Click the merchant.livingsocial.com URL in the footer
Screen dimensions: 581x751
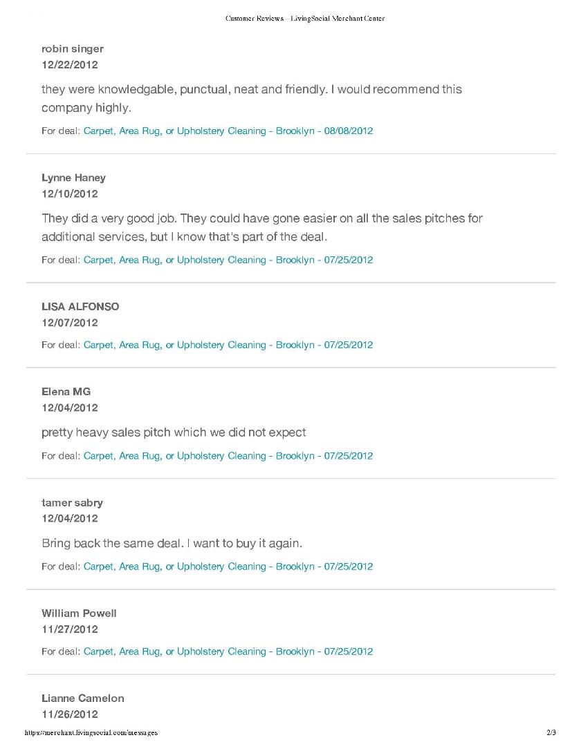pos(91,733)
